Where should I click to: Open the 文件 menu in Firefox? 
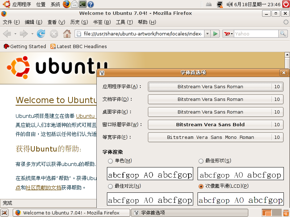[x=11, y=22]
